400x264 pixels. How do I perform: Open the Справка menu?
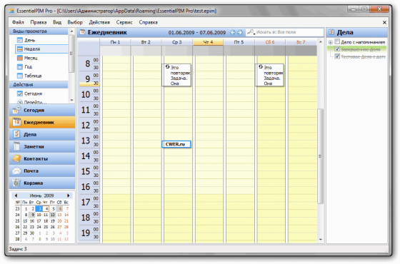pyautogui.click(x=149, y=22)
